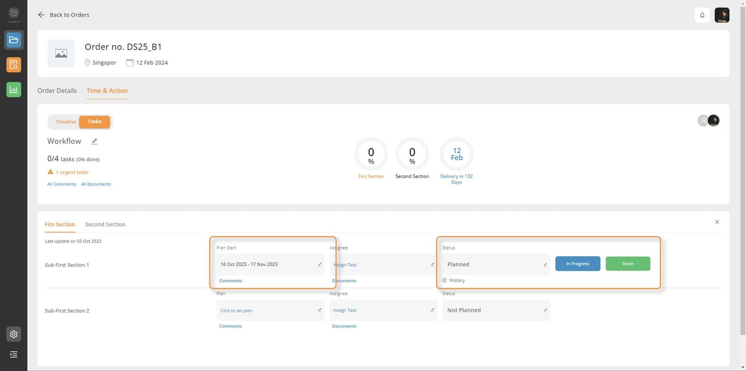Open the Time & Action tab
This screenshot has width=746, height=371.
(107, 91)
